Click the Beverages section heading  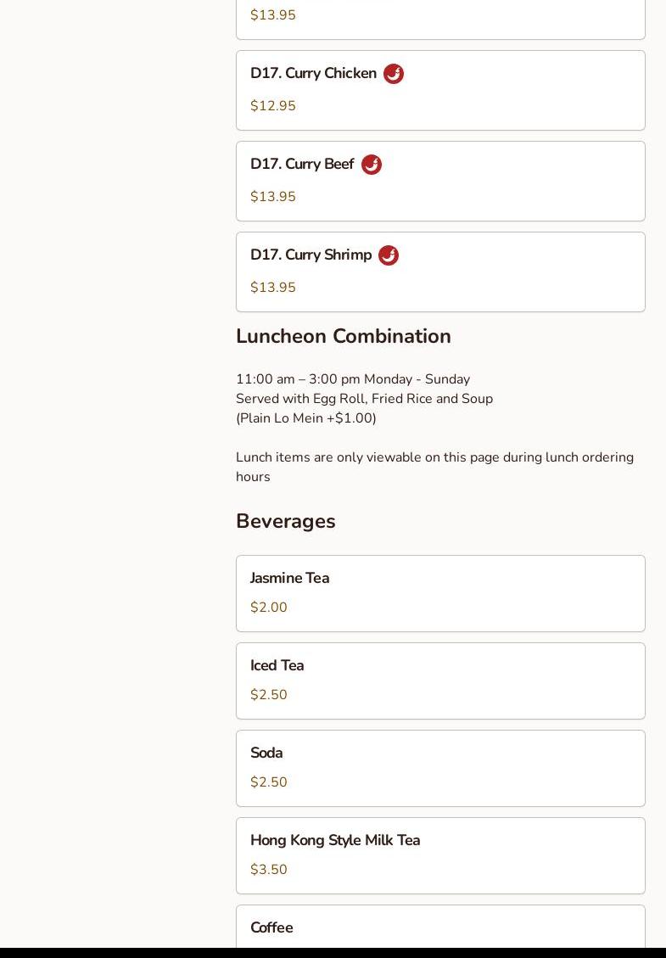pyautogui.click(x=285, y=521)
